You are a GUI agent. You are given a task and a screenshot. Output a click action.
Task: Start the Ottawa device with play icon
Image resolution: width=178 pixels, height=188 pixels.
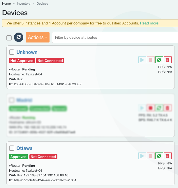pos(142,156)
